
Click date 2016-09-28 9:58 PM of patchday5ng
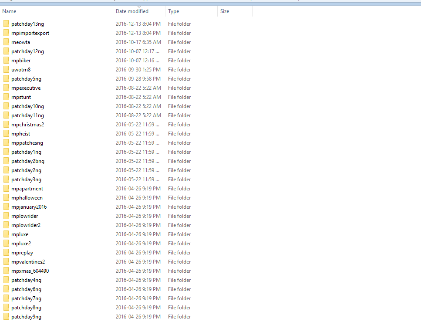tap(138, 79)
